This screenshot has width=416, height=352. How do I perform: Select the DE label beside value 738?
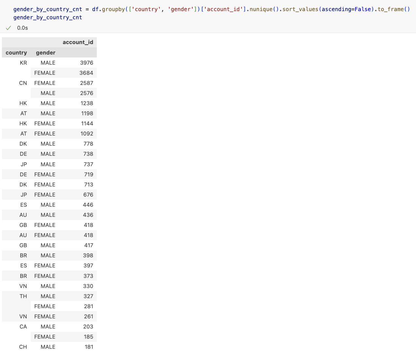[23, 154]
